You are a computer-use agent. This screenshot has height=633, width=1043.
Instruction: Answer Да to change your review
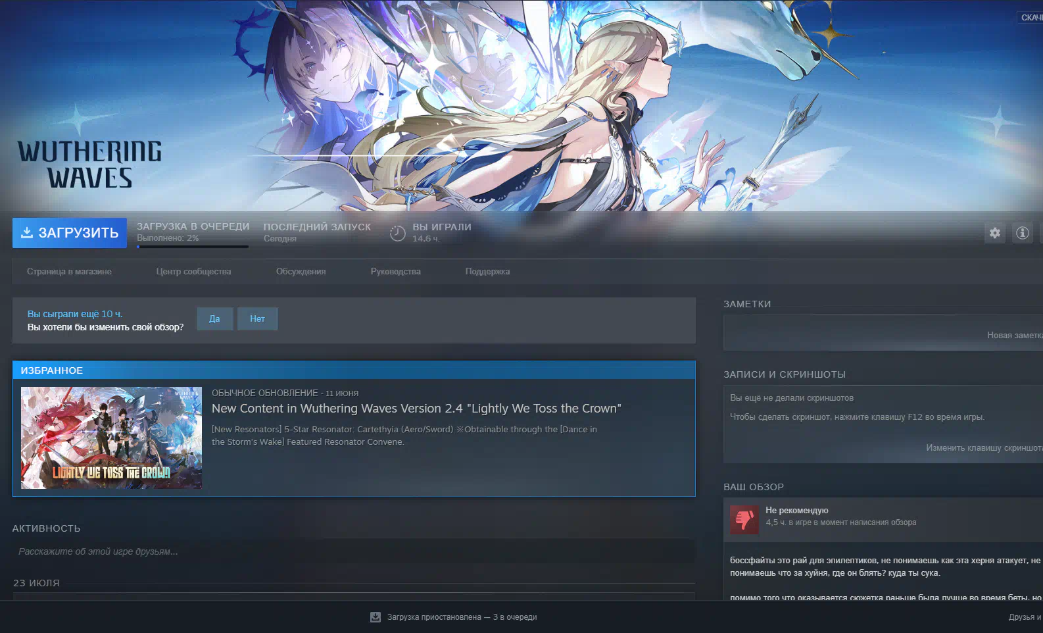tap(214, 318)
